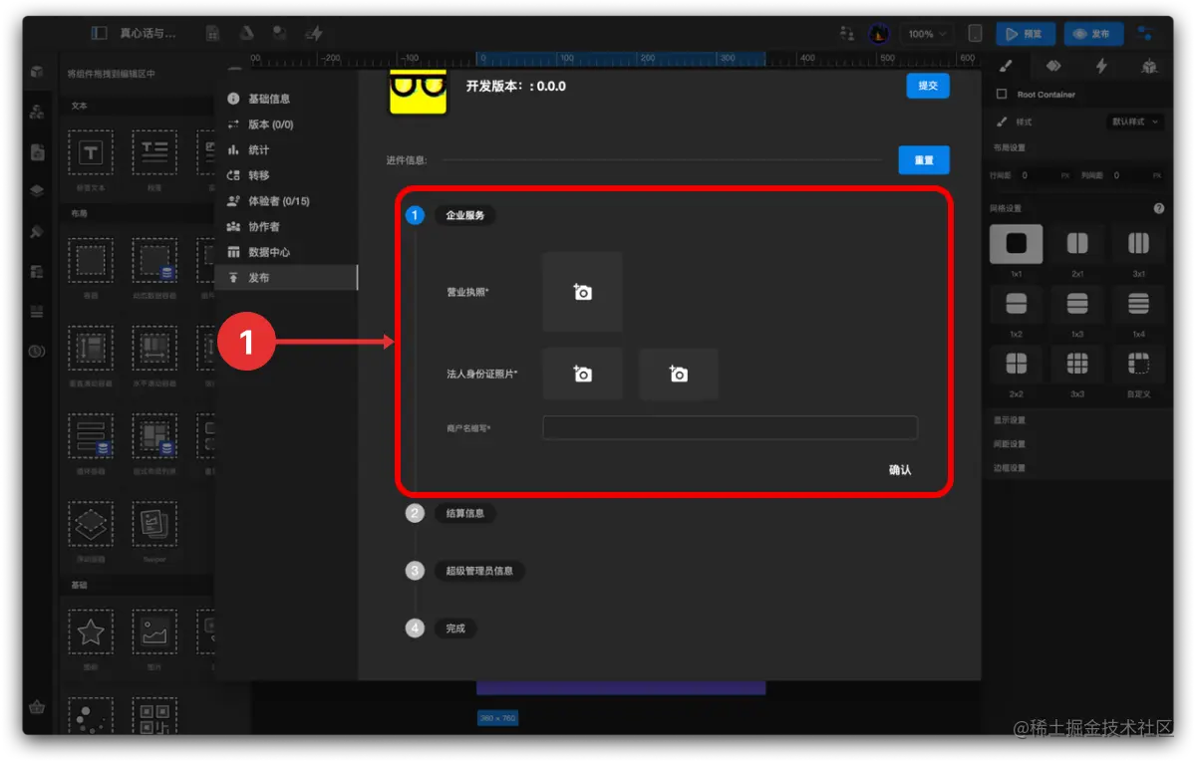Upload second 法人身份证照片 ID photo
This screenshot has height=761, width=1196.
(x=679, y=374)
